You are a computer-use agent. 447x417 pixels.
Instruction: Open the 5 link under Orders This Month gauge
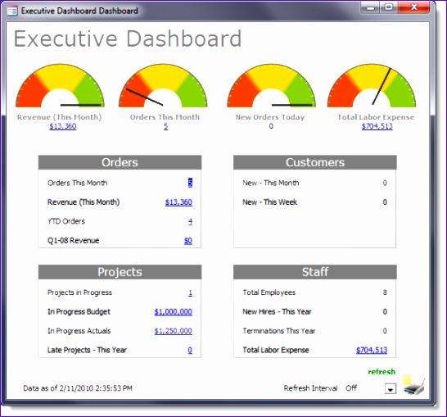click(165, 126)
